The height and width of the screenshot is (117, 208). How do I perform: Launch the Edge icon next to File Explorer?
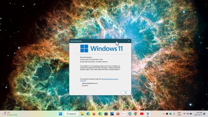(88, 114)
